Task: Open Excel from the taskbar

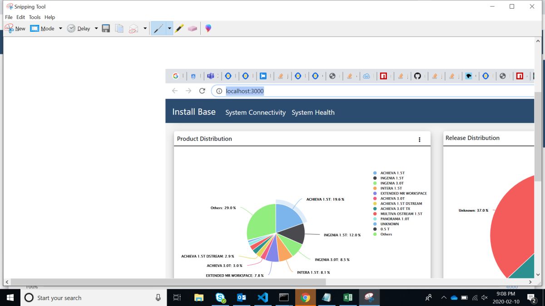Action: [348, 297]
